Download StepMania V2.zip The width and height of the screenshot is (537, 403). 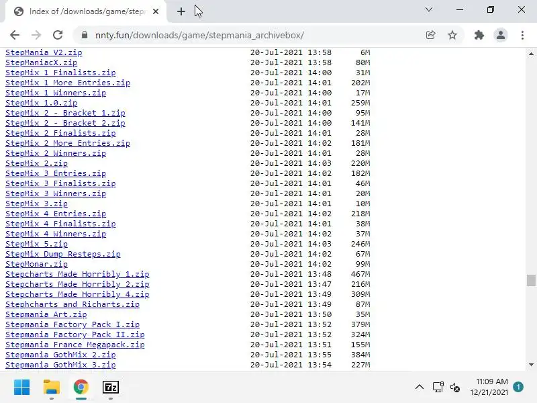[44, 52]
